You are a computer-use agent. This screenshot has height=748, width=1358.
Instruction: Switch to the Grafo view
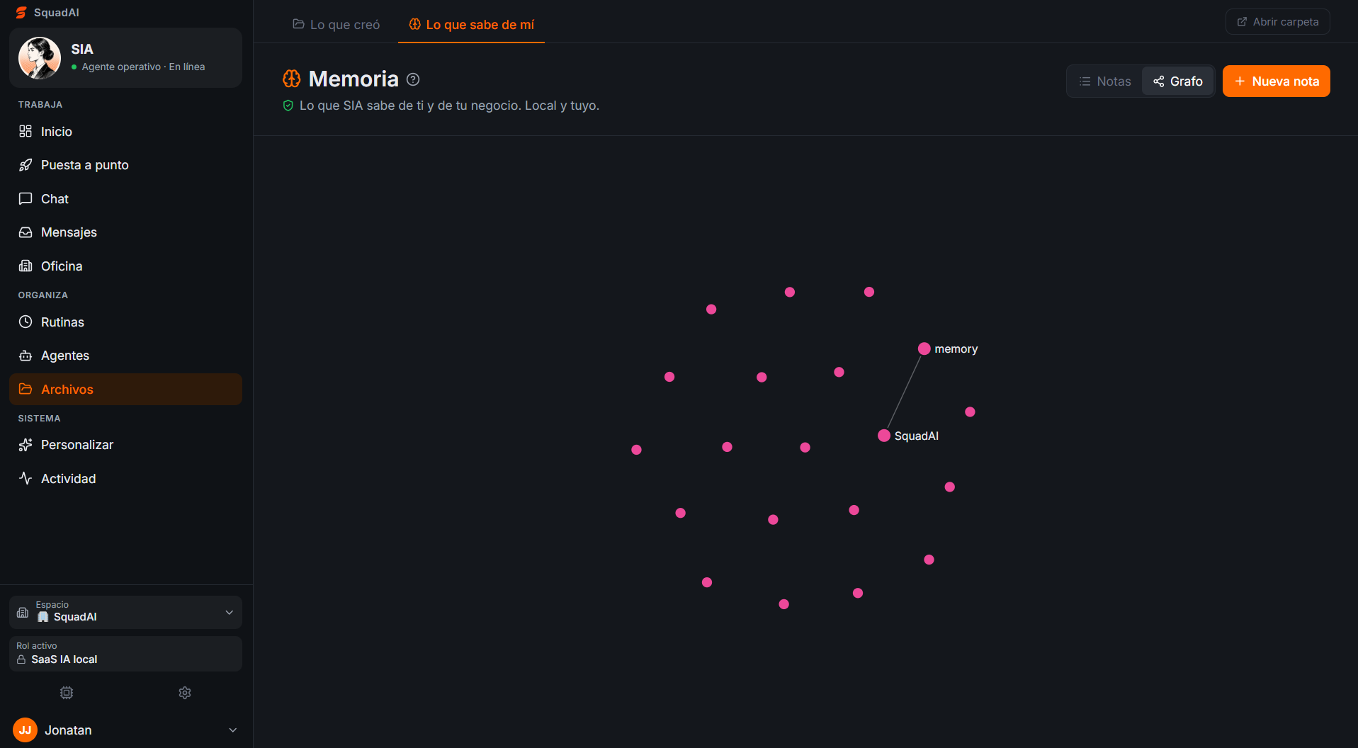[x=1178, y=81]
